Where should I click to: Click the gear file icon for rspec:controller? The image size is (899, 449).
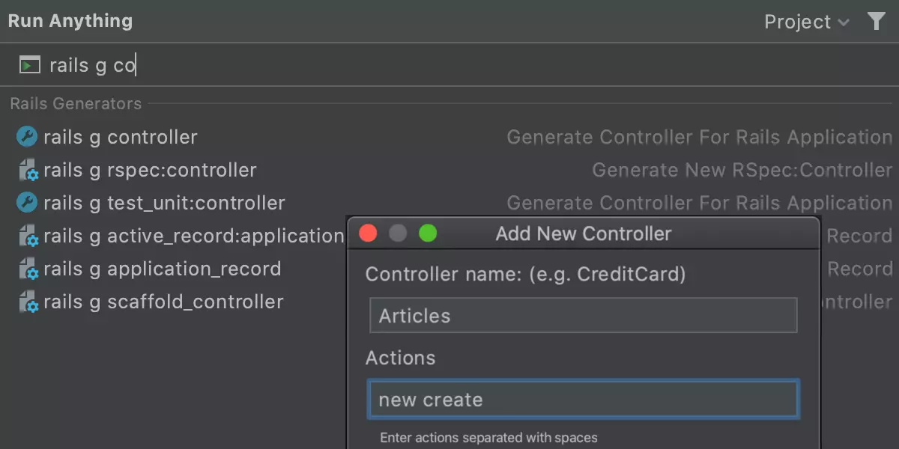(28, 171)
